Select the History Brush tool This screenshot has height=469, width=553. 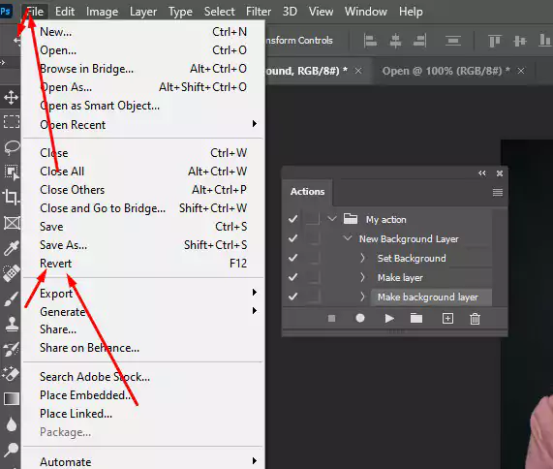tap(11, 349)
